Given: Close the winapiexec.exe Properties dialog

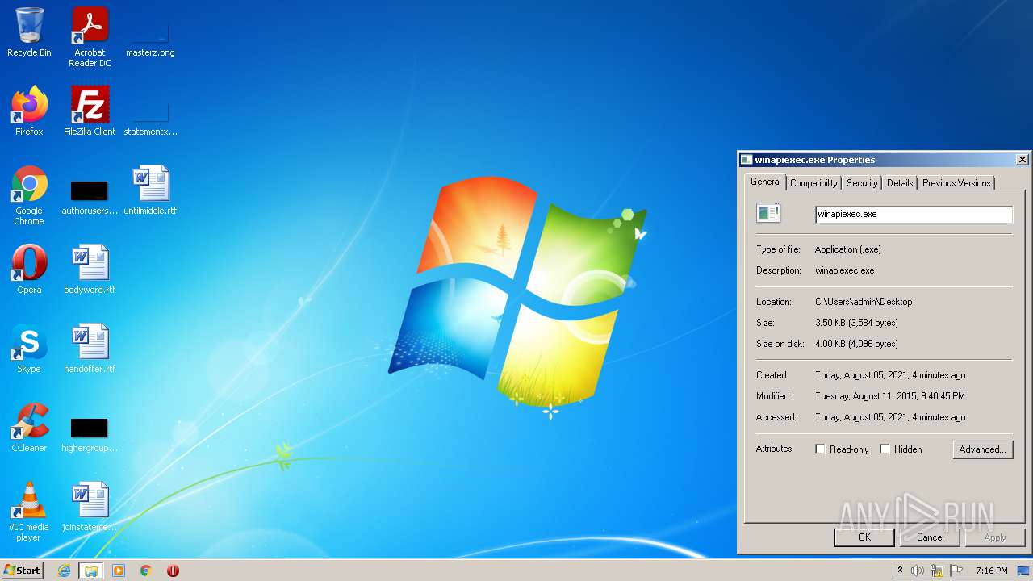Looking at the screenshot, I should 1022,160.
